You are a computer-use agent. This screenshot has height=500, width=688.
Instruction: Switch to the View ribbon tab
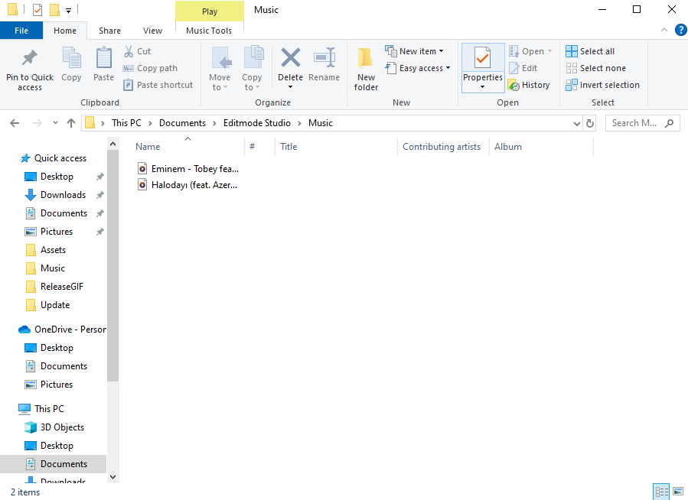(x=152, y=31)
